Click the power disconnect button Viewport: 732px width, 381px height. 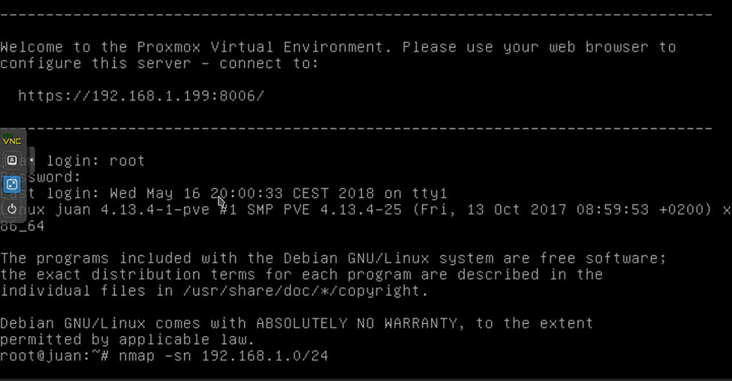(12, 208)
